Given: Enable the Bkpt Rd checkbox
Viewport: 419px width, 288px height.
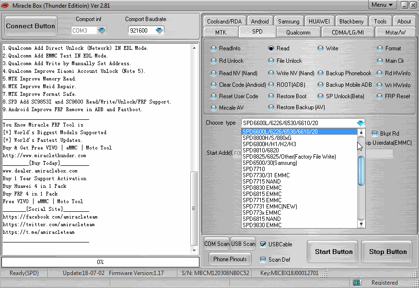Looking at the screenshot, I should [374, 134].
